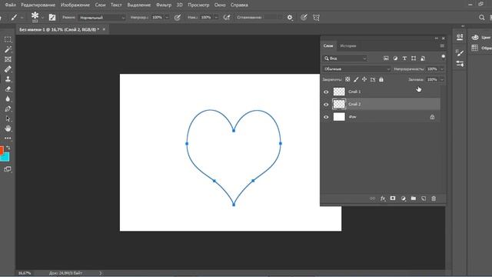Open the Изображение menu
This screenshot has height=277, width=492.
click(75, 5)
